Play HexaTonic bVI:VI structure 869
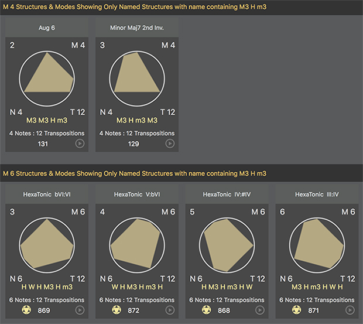 80,310
